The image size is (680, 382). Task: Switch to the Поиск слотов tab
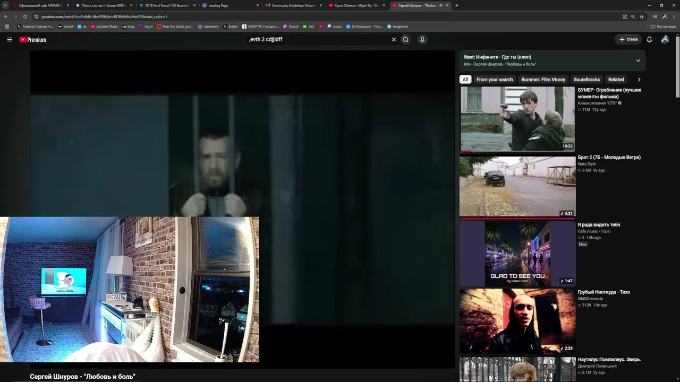104,5
